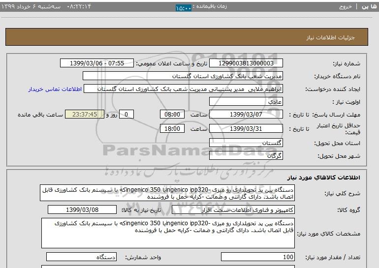Click the goods need date 1399/03/08

[82, 209]
